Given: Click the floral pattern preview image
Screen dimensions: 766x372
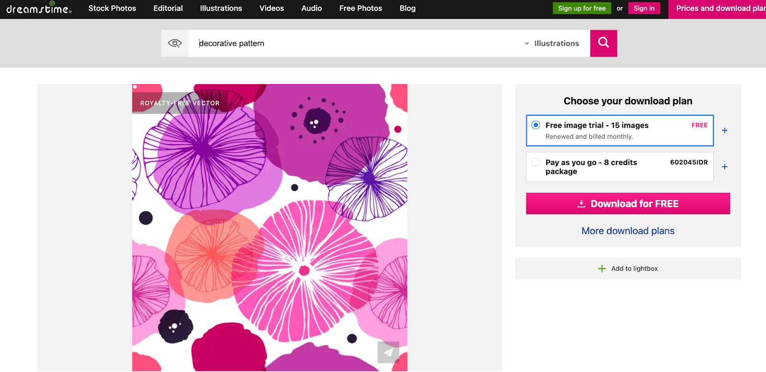Looking at the screenshot, I should [270, 228].
